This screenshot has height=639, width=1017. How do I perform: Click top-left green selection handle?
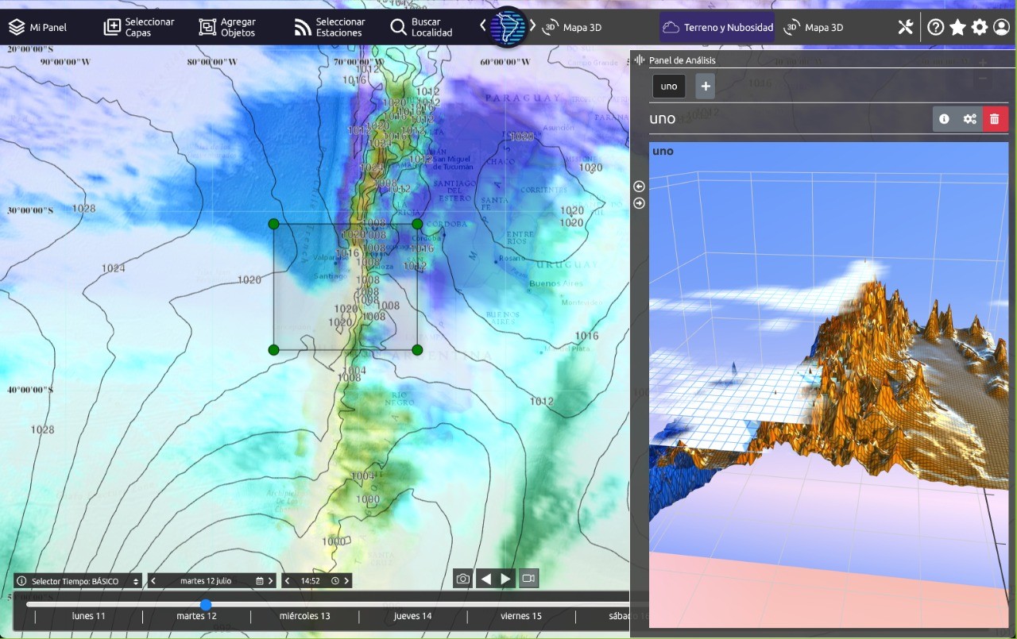(x=274, y=224)
